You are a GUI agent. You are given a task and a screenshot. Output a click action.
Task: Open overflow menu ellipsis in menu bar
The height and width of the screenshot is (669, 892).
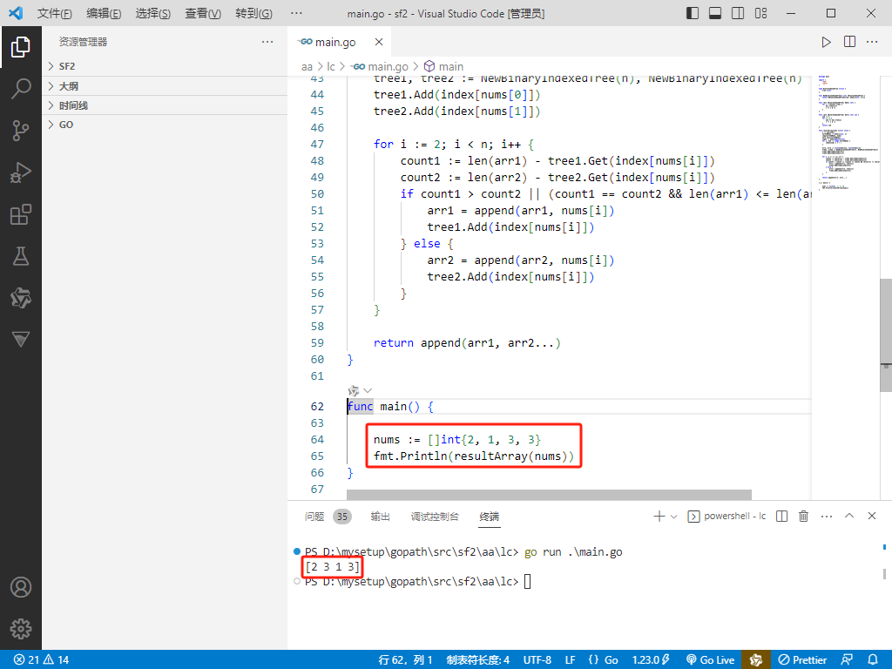(296, 14)
